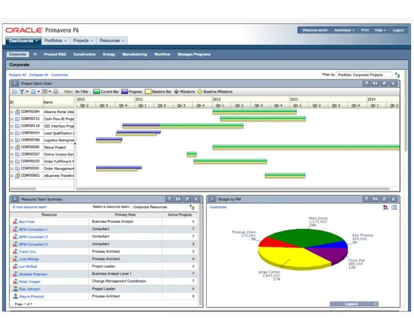Open the Administer dropdown menu

click(x=344, y=30)
